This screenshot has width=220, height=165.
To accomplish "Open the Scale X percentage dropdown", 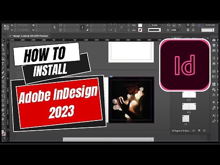I will (x=77, y=25).
